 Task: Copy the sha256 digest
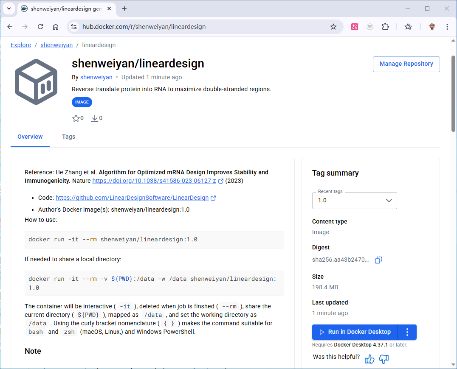coord(378,260)
